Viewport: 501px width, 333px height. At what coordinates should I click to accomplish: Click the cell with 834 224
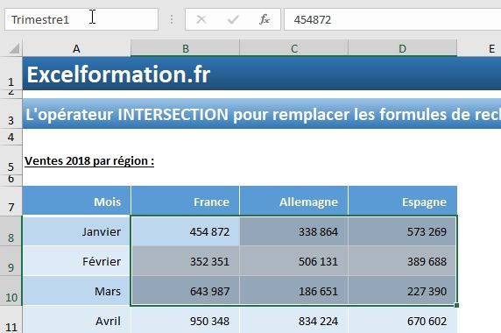point(294,320)
